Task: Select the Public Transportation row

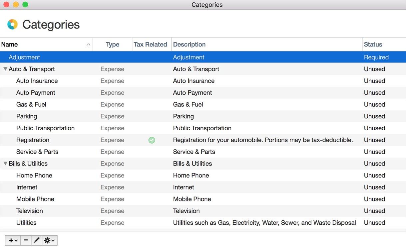Action: click(45, 128)
